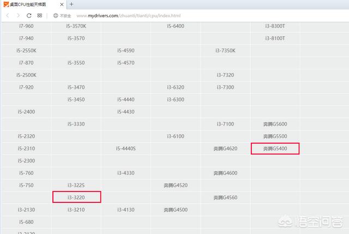Image resolution: width=349 pixels, height=234 pixels.
Task: Click cell 奔腾G5400
Action: [x=275, y=149]
